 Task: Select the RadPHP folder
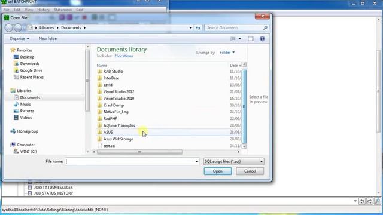pos(110,119)
